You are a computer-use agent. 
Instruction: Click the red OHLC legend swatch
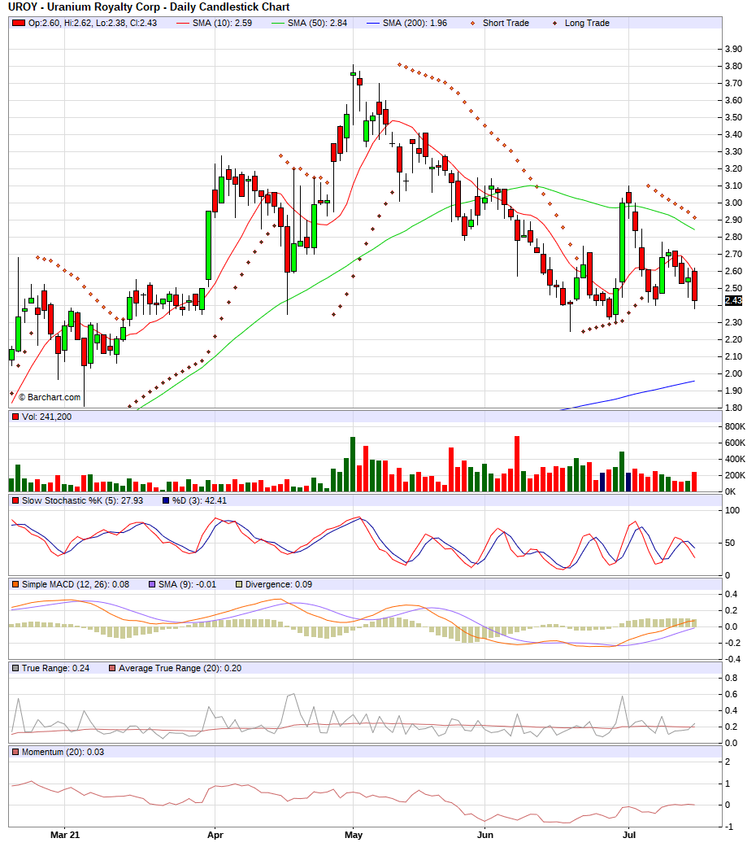(x=18, y=23)
